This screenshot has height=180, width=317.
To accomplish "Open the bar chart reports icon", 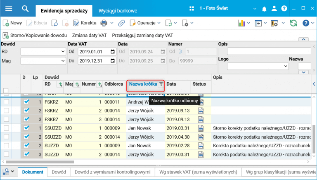I will pyautogui.click(x=241, y=23).
